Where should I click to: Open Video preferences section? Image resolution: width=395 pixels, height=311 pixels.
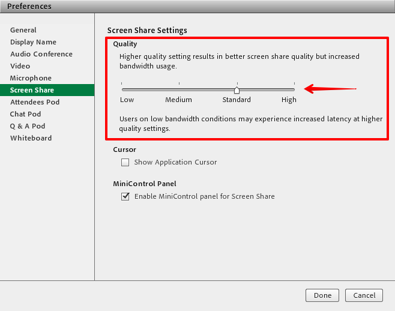[20, 66]
